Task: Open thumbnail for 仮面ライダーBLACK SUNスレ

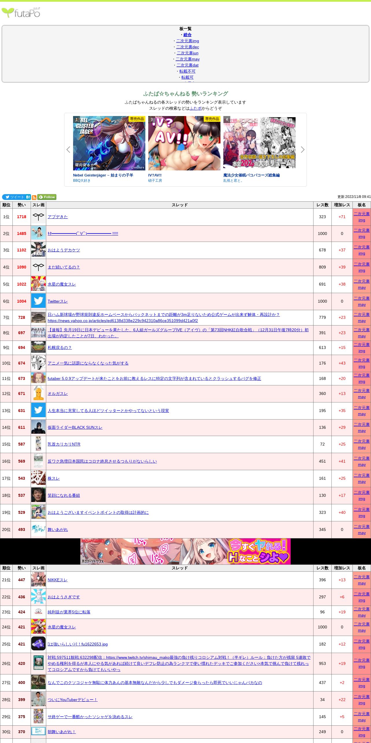Action: [38, 427]
